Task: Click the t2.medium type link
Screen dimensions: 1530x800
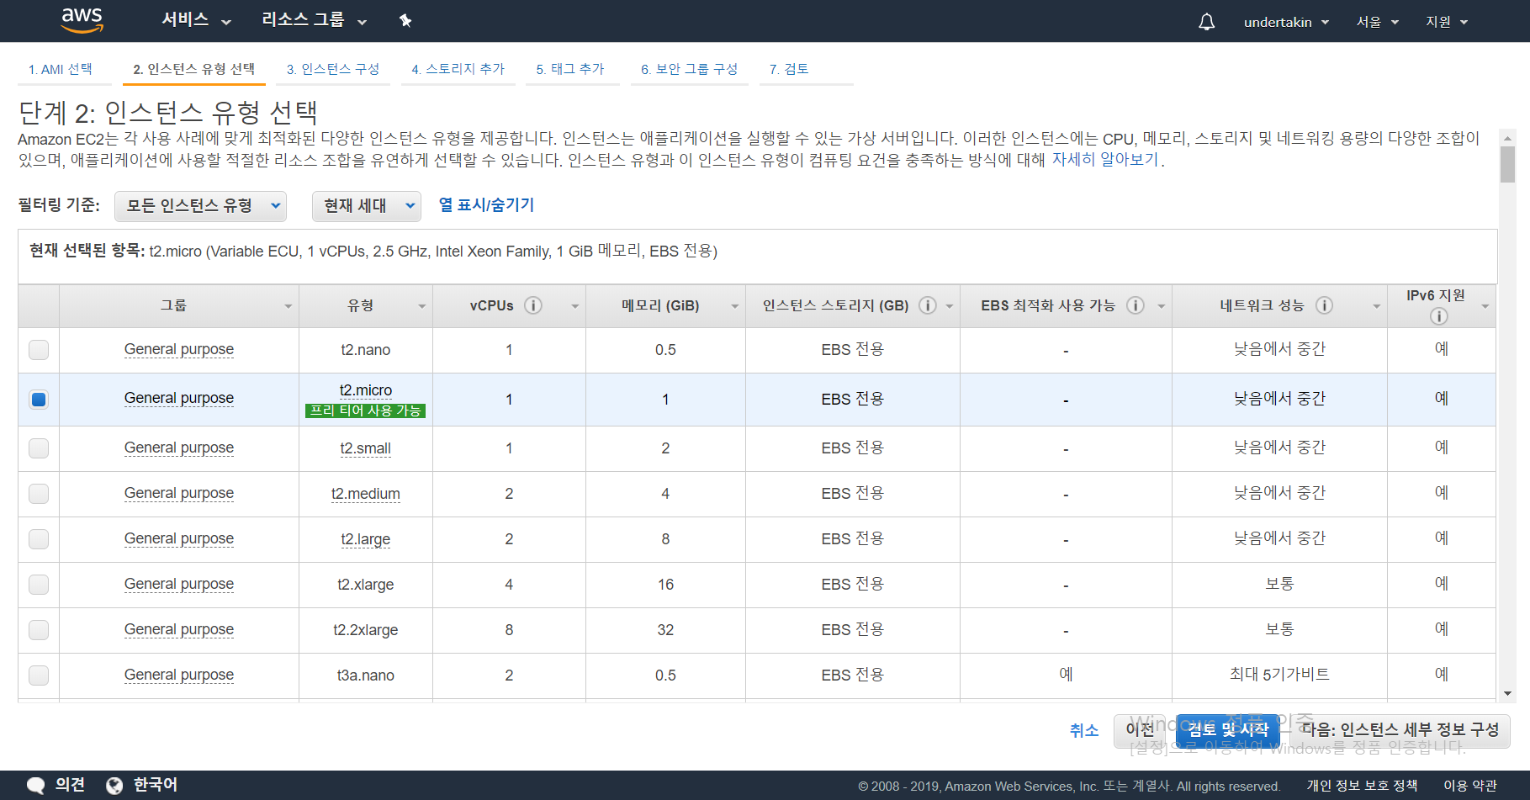Action: [x=366, y=494]
